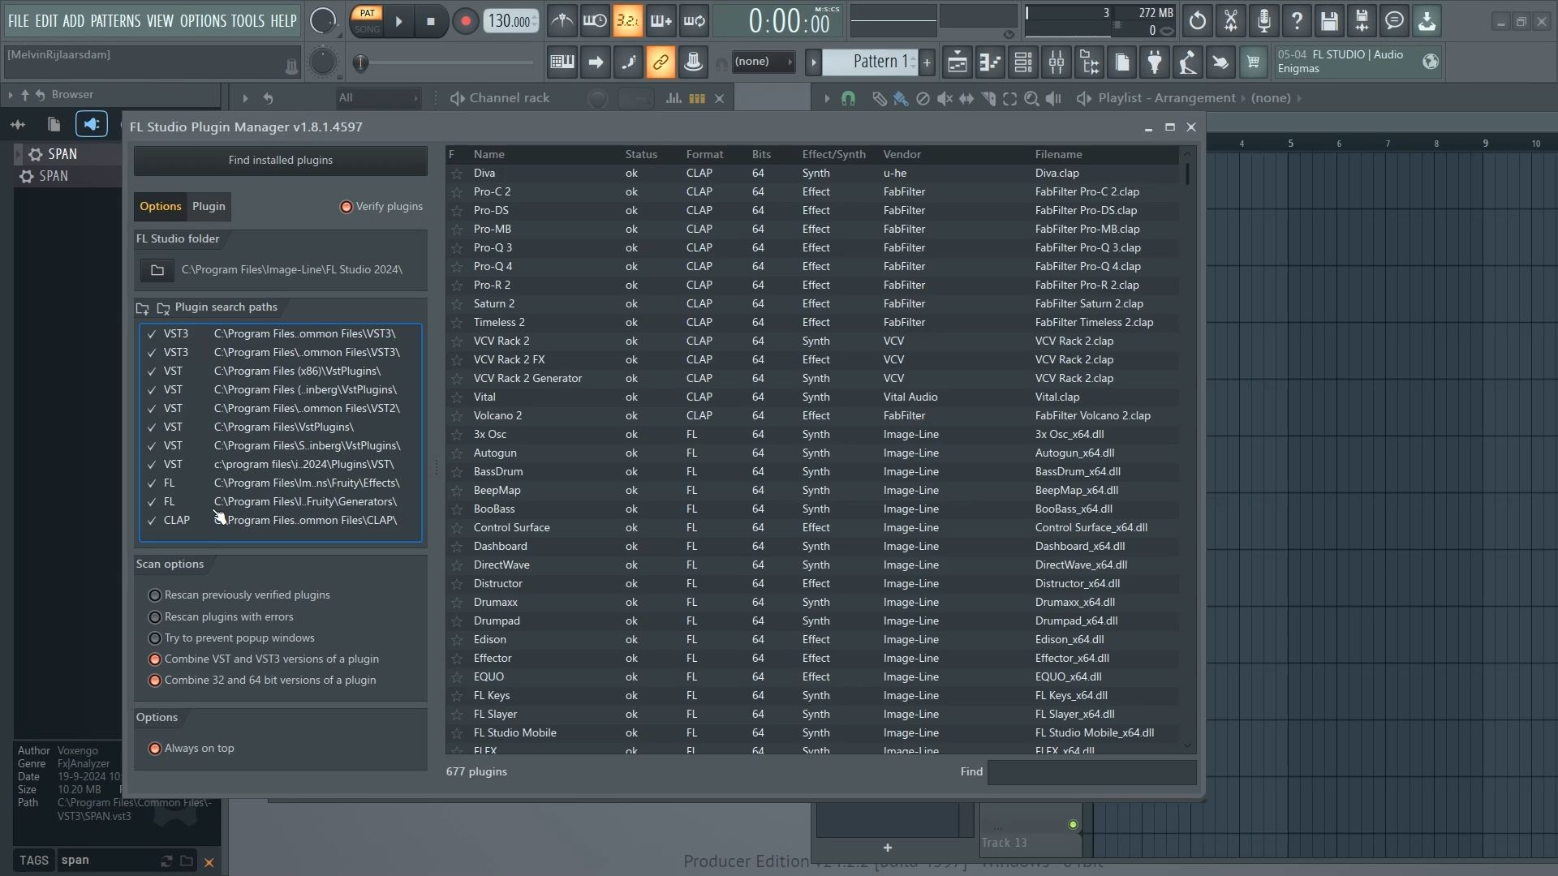The width and height of the screenshot is (1558, 876).
Task: Uncheck C:\Program Files (x86)\VstPlugins\ path
Action: tap(152, 371)
